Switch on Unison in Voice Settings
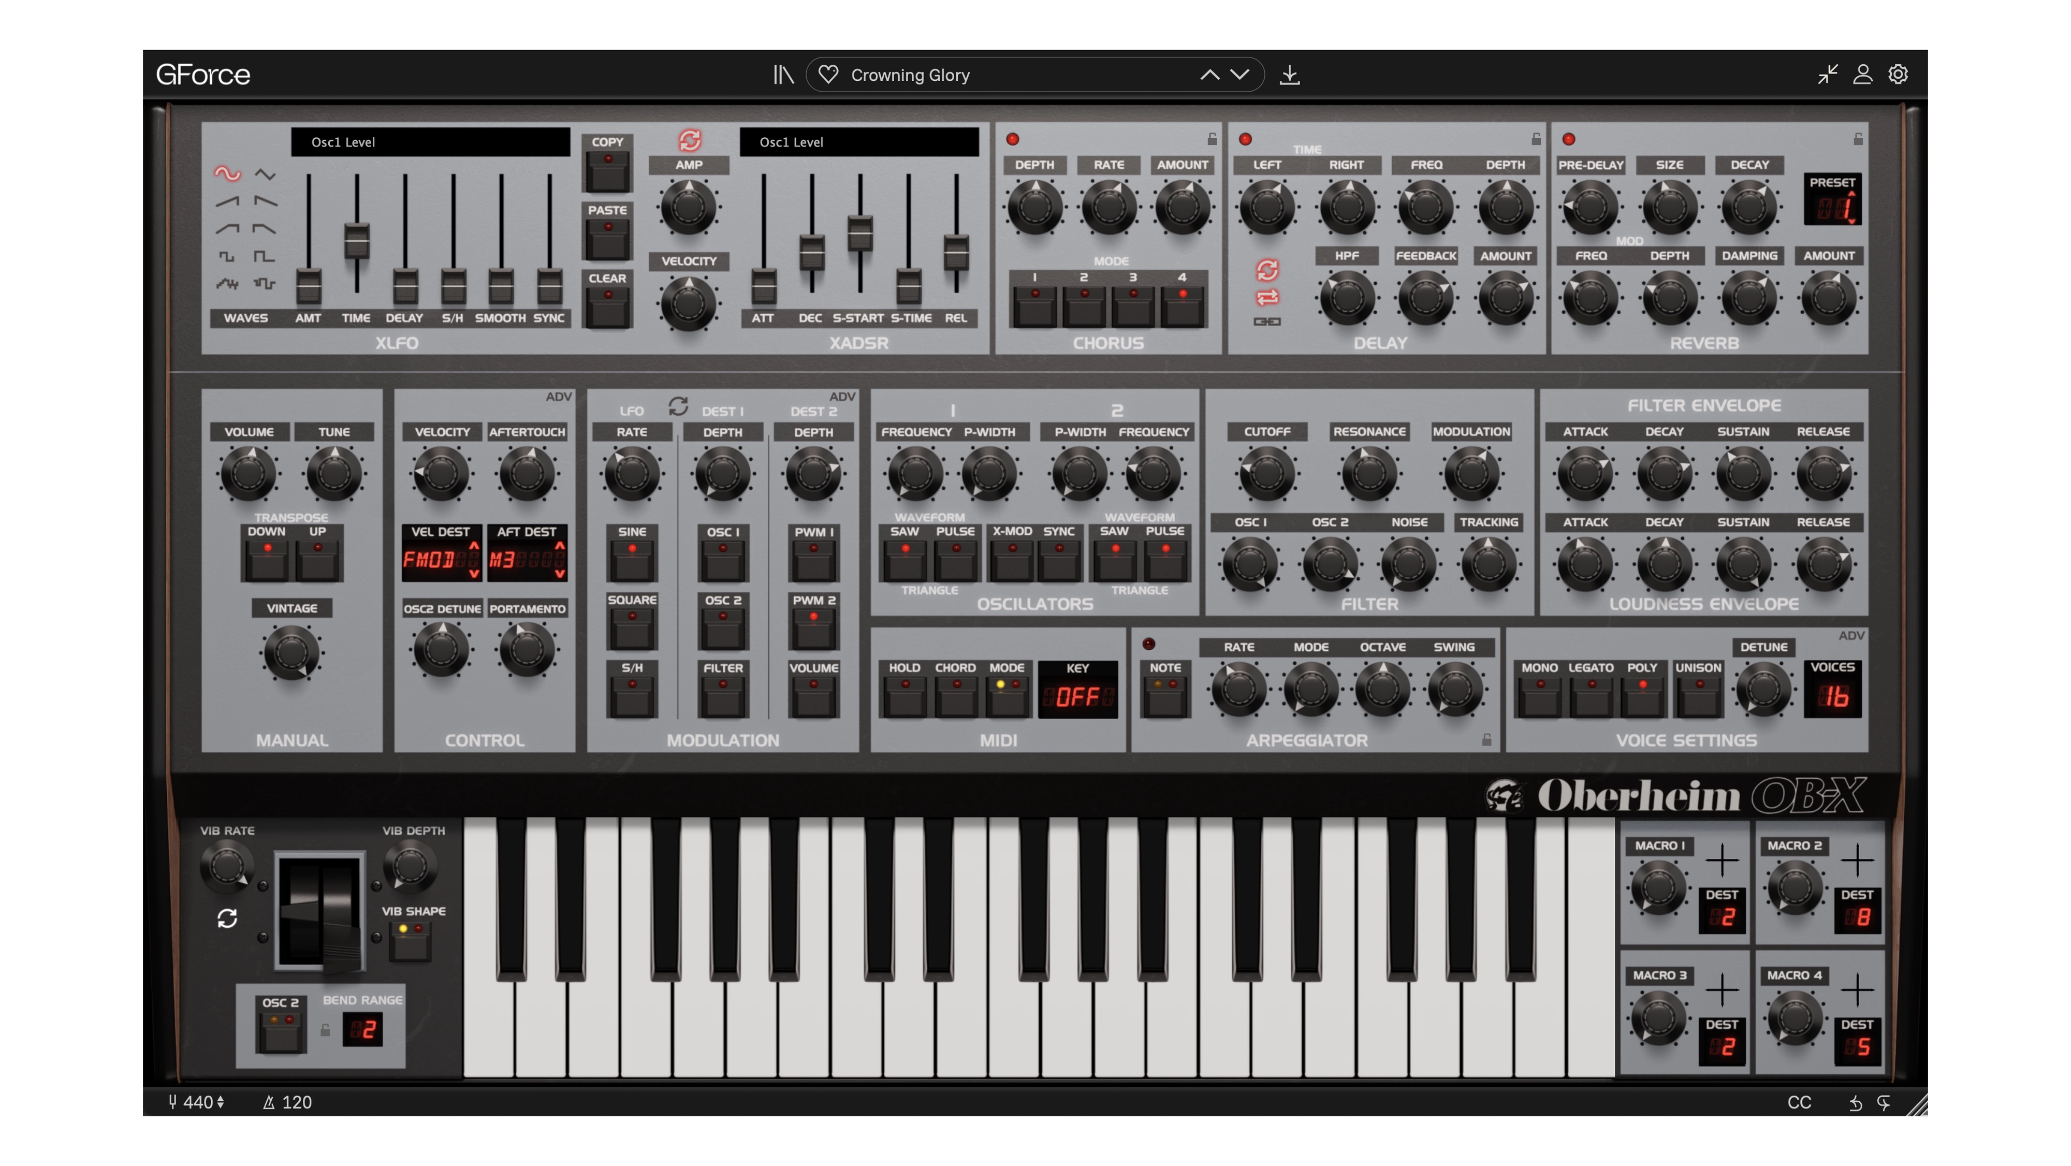The height and width of the screenshot is (1166, 2071). click(x=1699, y=696)
